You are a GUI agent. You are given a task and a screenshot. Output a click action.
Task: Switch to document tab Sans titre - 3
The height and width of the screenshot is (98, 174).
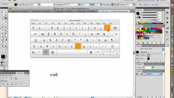pos(42,11)
